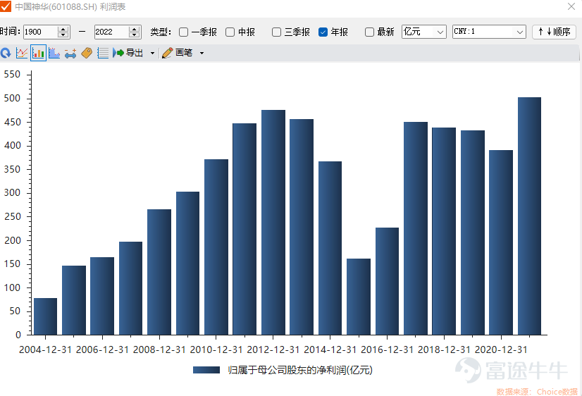Open the 导出 dropdown arrow

(x=152, y=54)
